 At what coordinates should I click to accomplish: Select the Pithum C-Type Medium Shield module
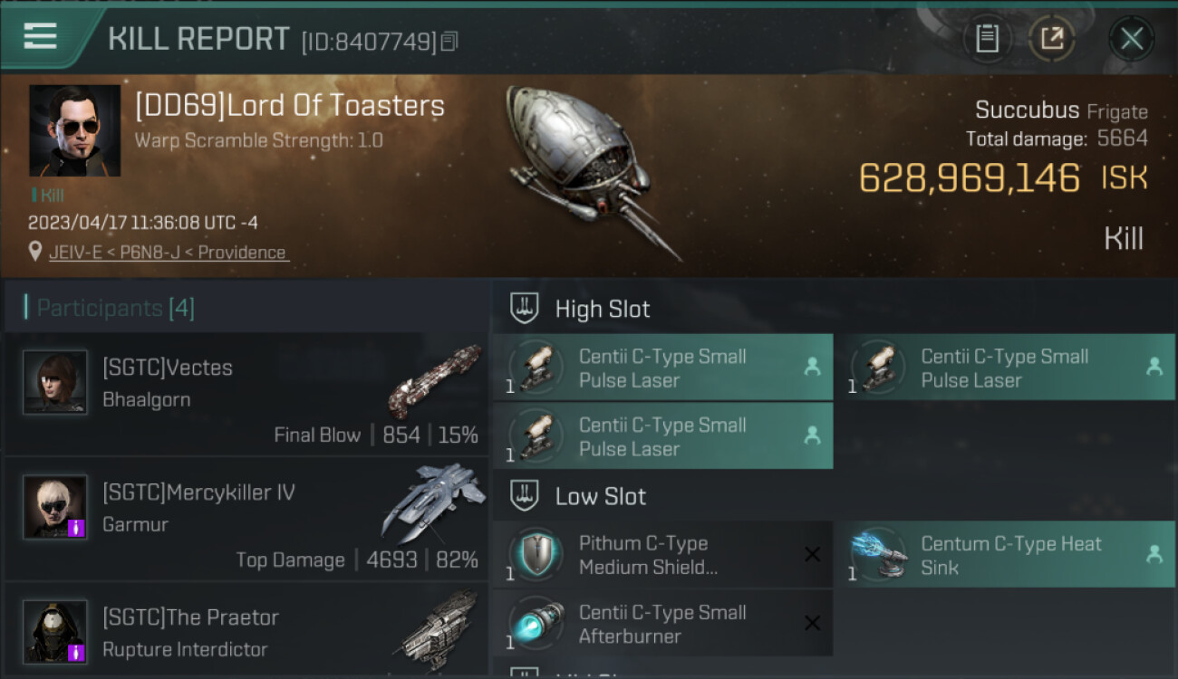tap(662, 555)
